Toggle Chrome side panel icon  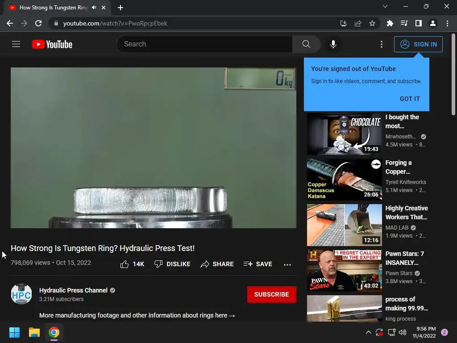pos(419,23)
